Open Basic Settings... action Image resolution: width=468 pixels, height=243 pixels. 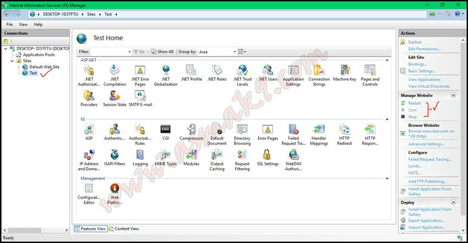click(x=422, y=71)
